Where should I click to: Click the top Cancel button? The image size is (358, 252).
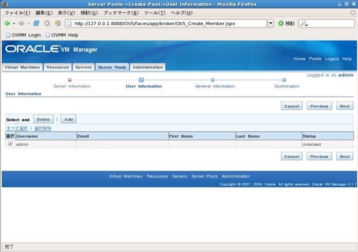[x=292, y=106]
